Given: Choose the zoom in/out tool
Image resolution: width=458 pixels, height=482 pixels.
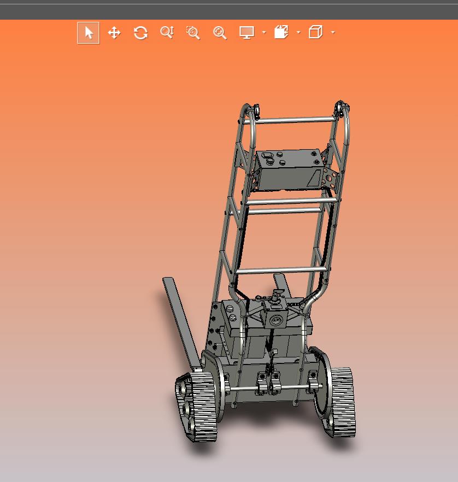Looking at the screenshot, I should click(167, 32).
